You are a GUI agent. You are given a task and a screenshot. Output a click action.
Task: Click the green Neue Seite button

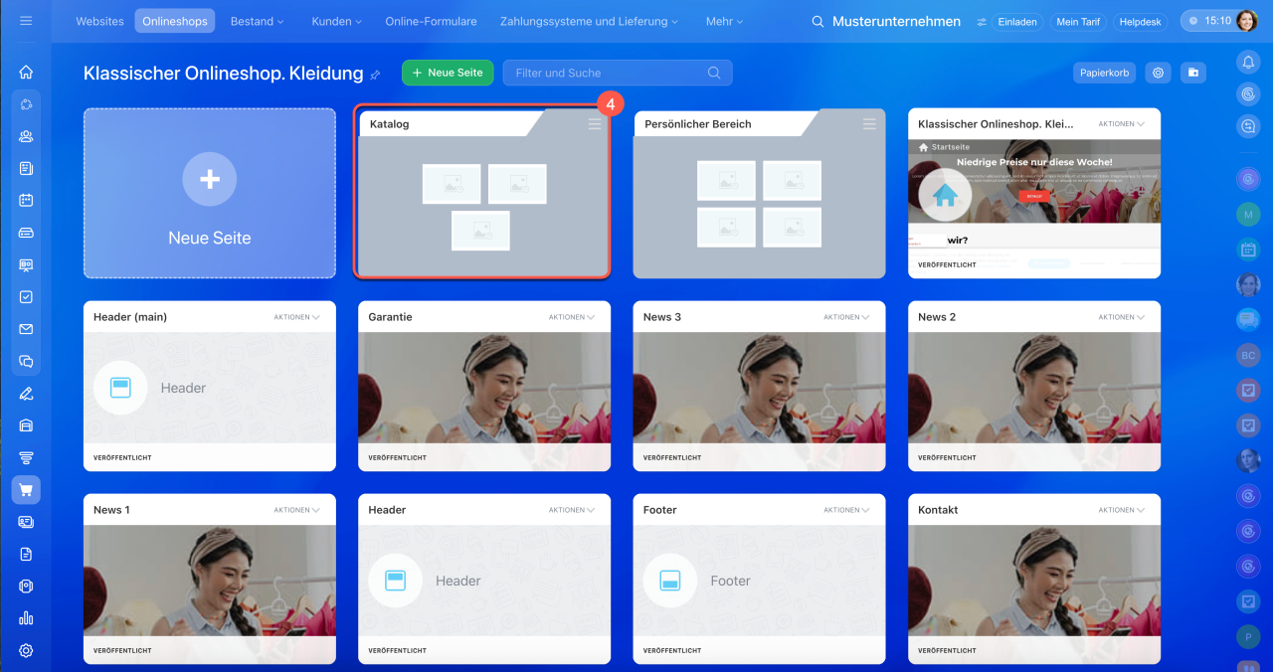448,73
